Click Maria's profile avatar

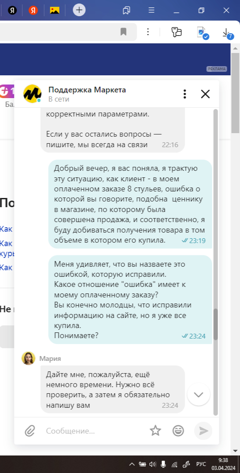point(28,358)
